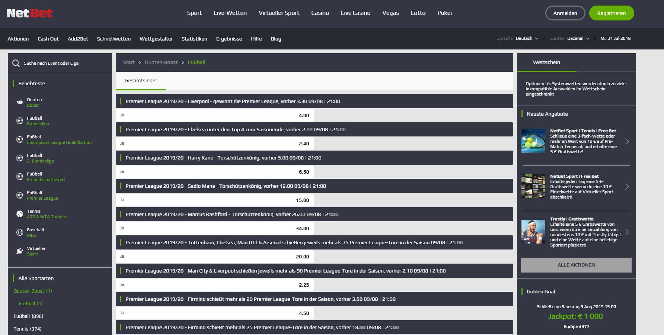
Task: Open the Tennis Free Bet offer arrow
Action: point(627,141)
